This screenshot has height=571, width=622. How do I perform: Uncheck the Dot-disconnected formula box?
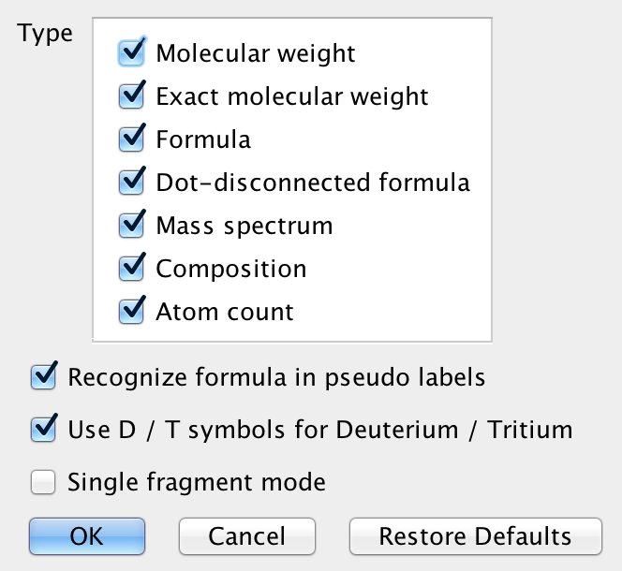(x=132, y=183)
